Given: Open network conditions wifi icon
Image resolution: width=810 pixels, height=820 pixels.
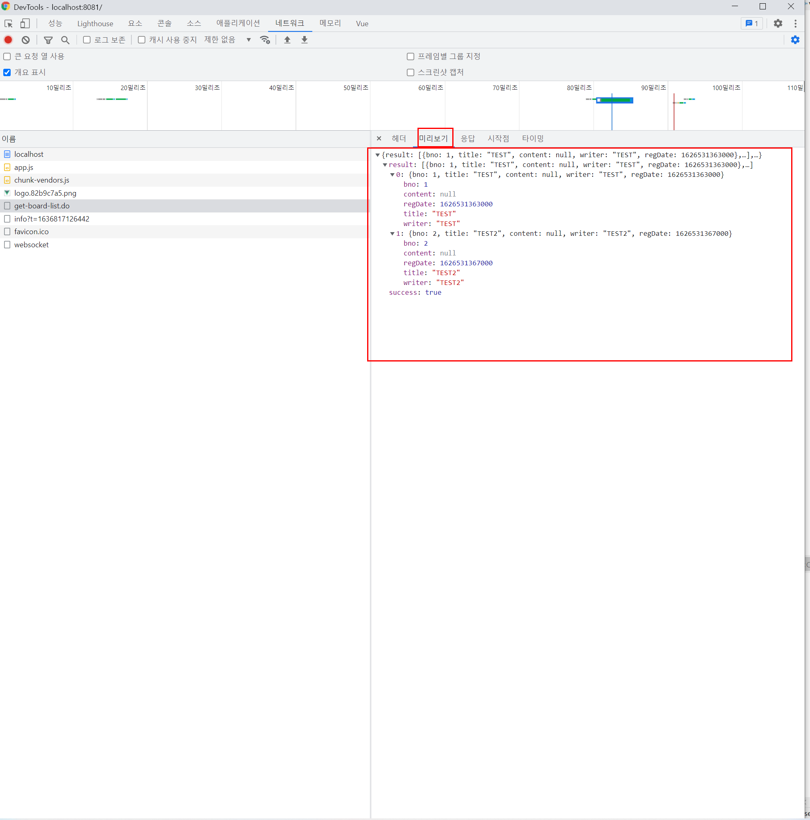Looking at the screenshot, I should pyautogui.click(x=265, y=40).
